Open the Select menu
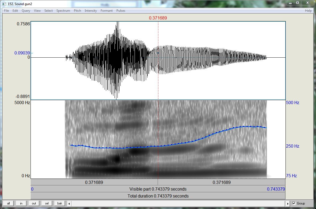 [49, 11]
